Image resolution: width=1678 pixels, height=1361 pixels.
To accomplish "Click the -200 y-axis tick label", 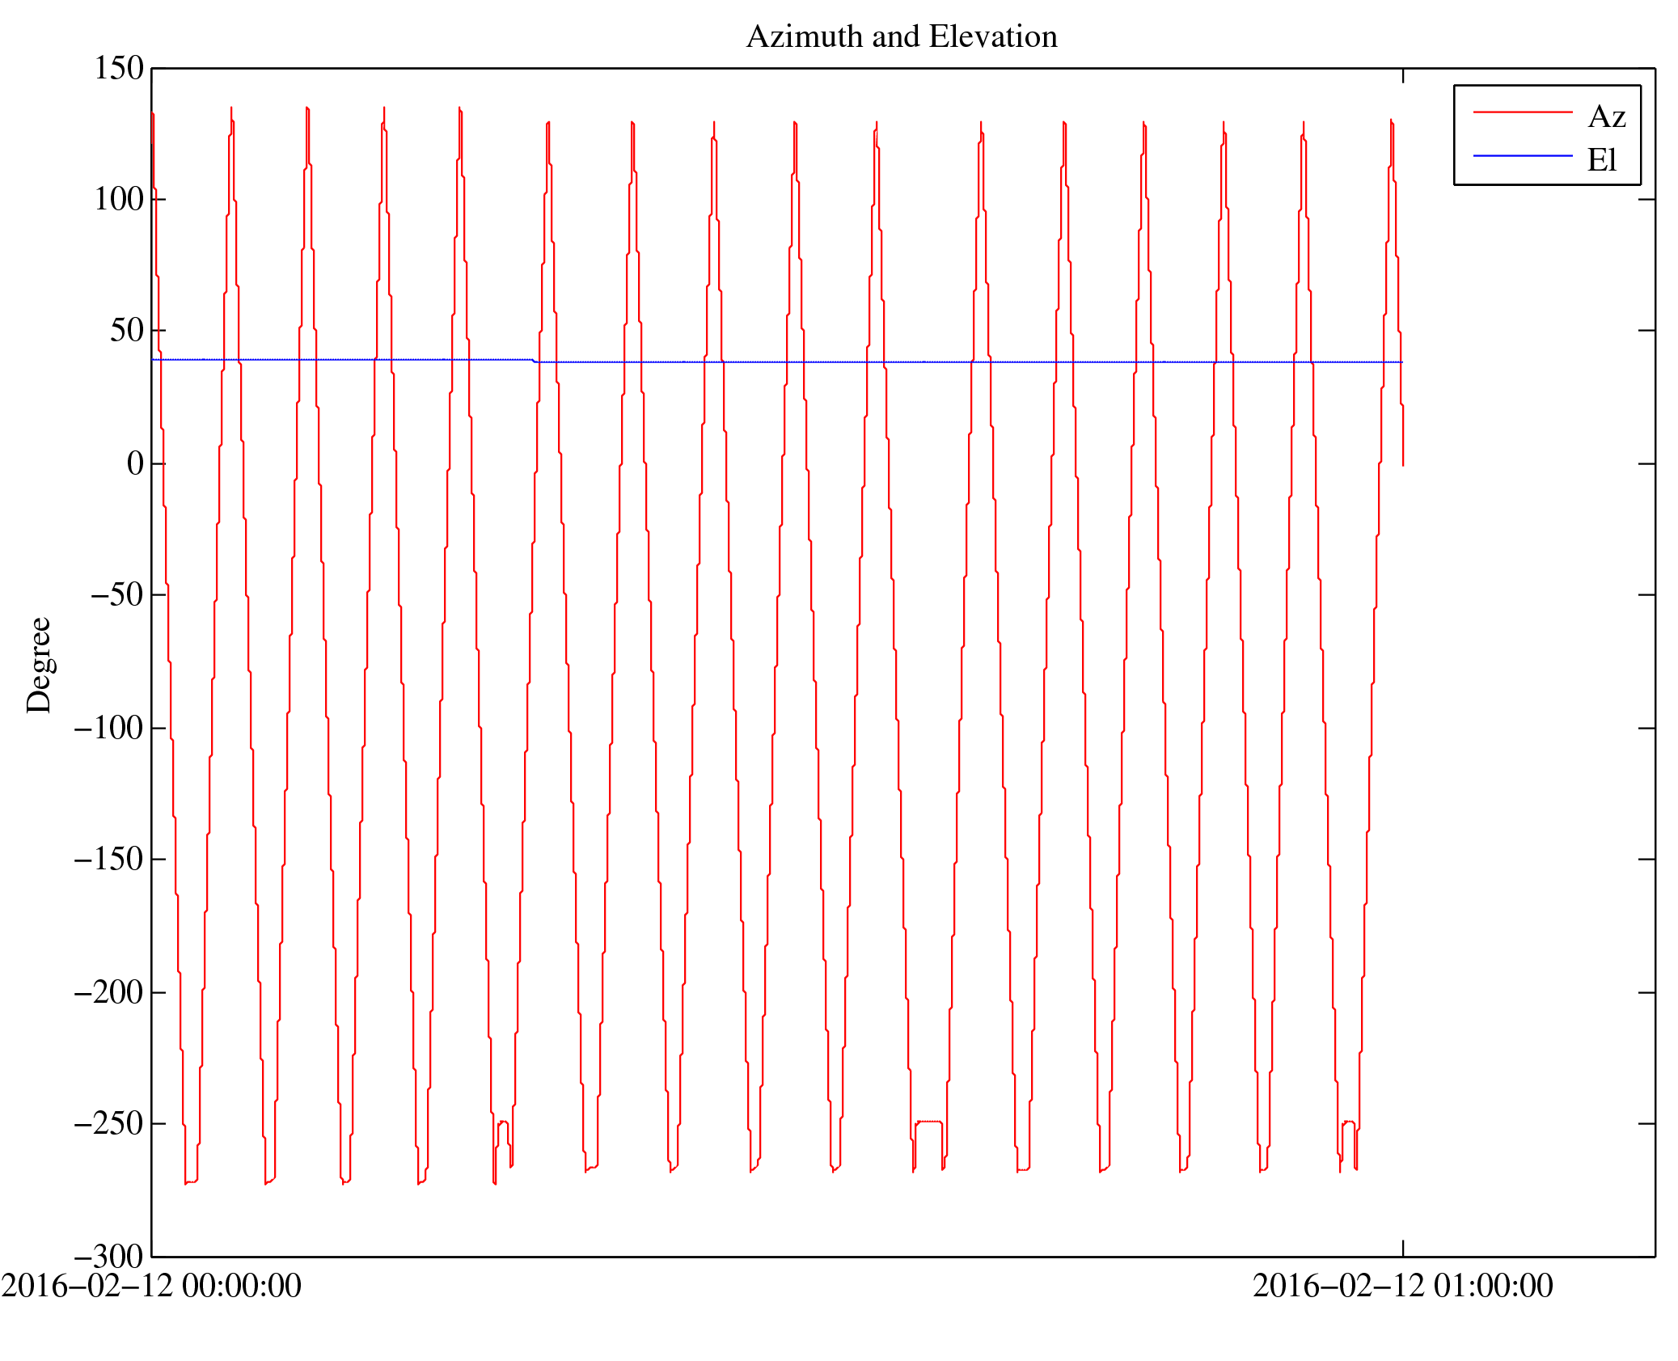I will point(108,992).
